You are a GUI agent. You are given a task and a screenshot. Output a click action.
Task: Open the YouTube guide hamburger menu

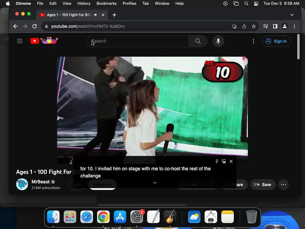pyautogui.click(x=20, y=41)
